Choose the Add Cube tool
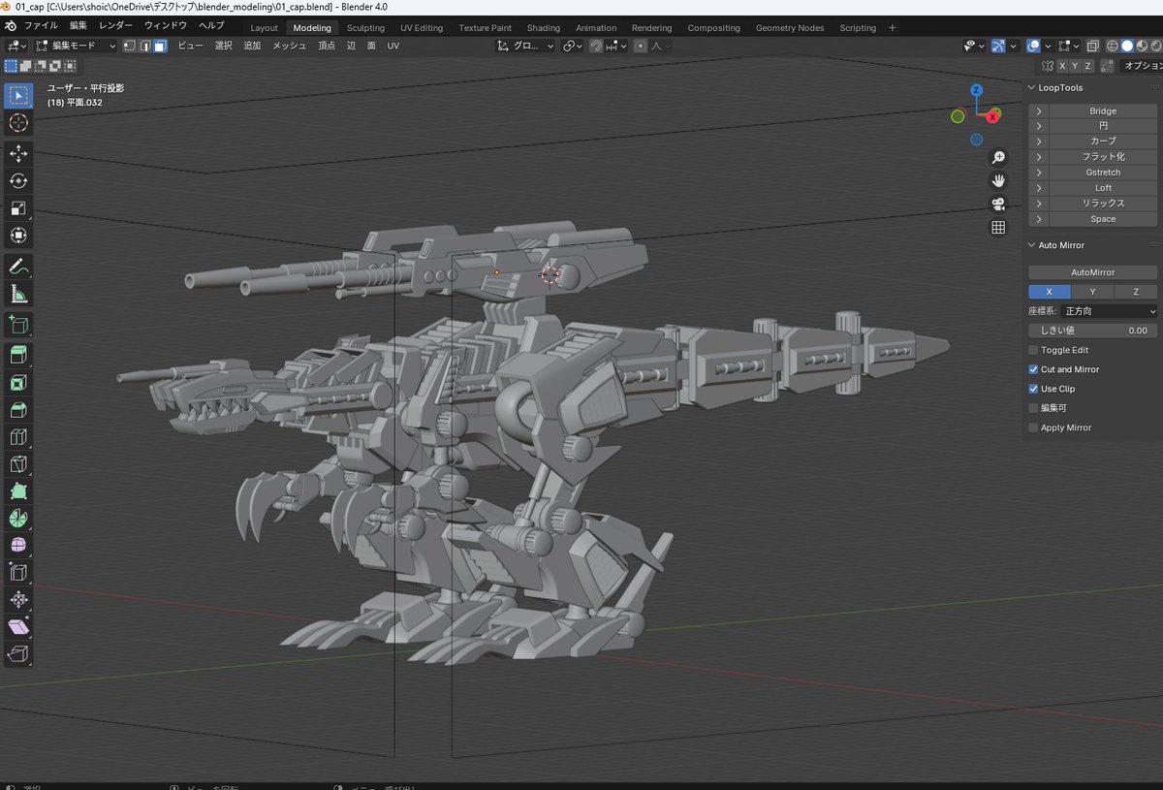Image resolution: width=1163 pixels, height=790 pixels. pyautogui.click(x=18, y=324)
